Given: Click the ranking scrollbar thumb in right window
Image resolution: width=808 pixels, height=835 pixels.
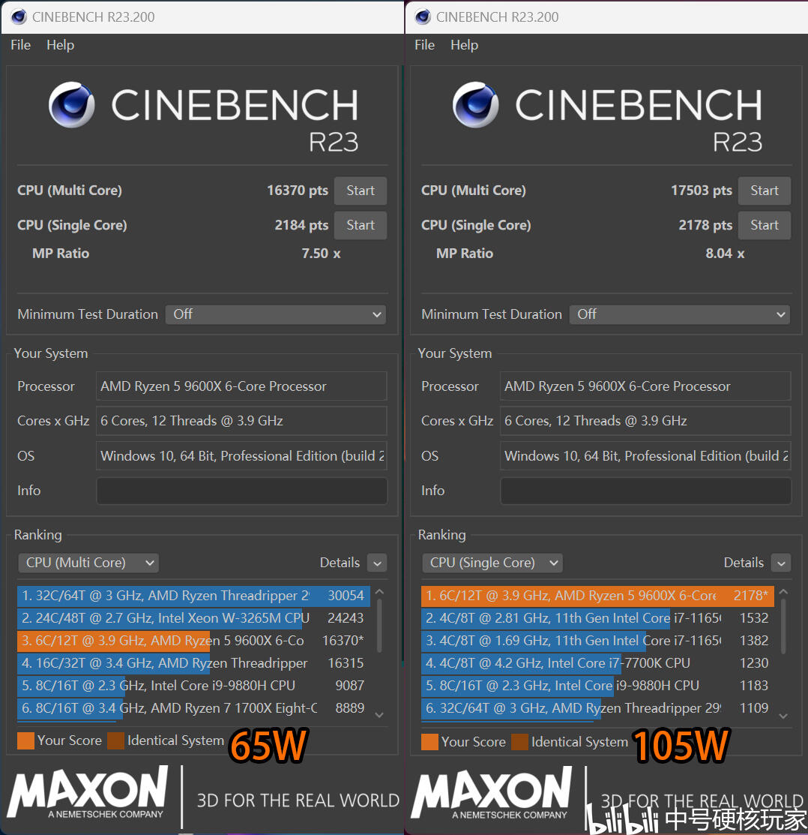Looking at the screenshot, I should point(783,626).
